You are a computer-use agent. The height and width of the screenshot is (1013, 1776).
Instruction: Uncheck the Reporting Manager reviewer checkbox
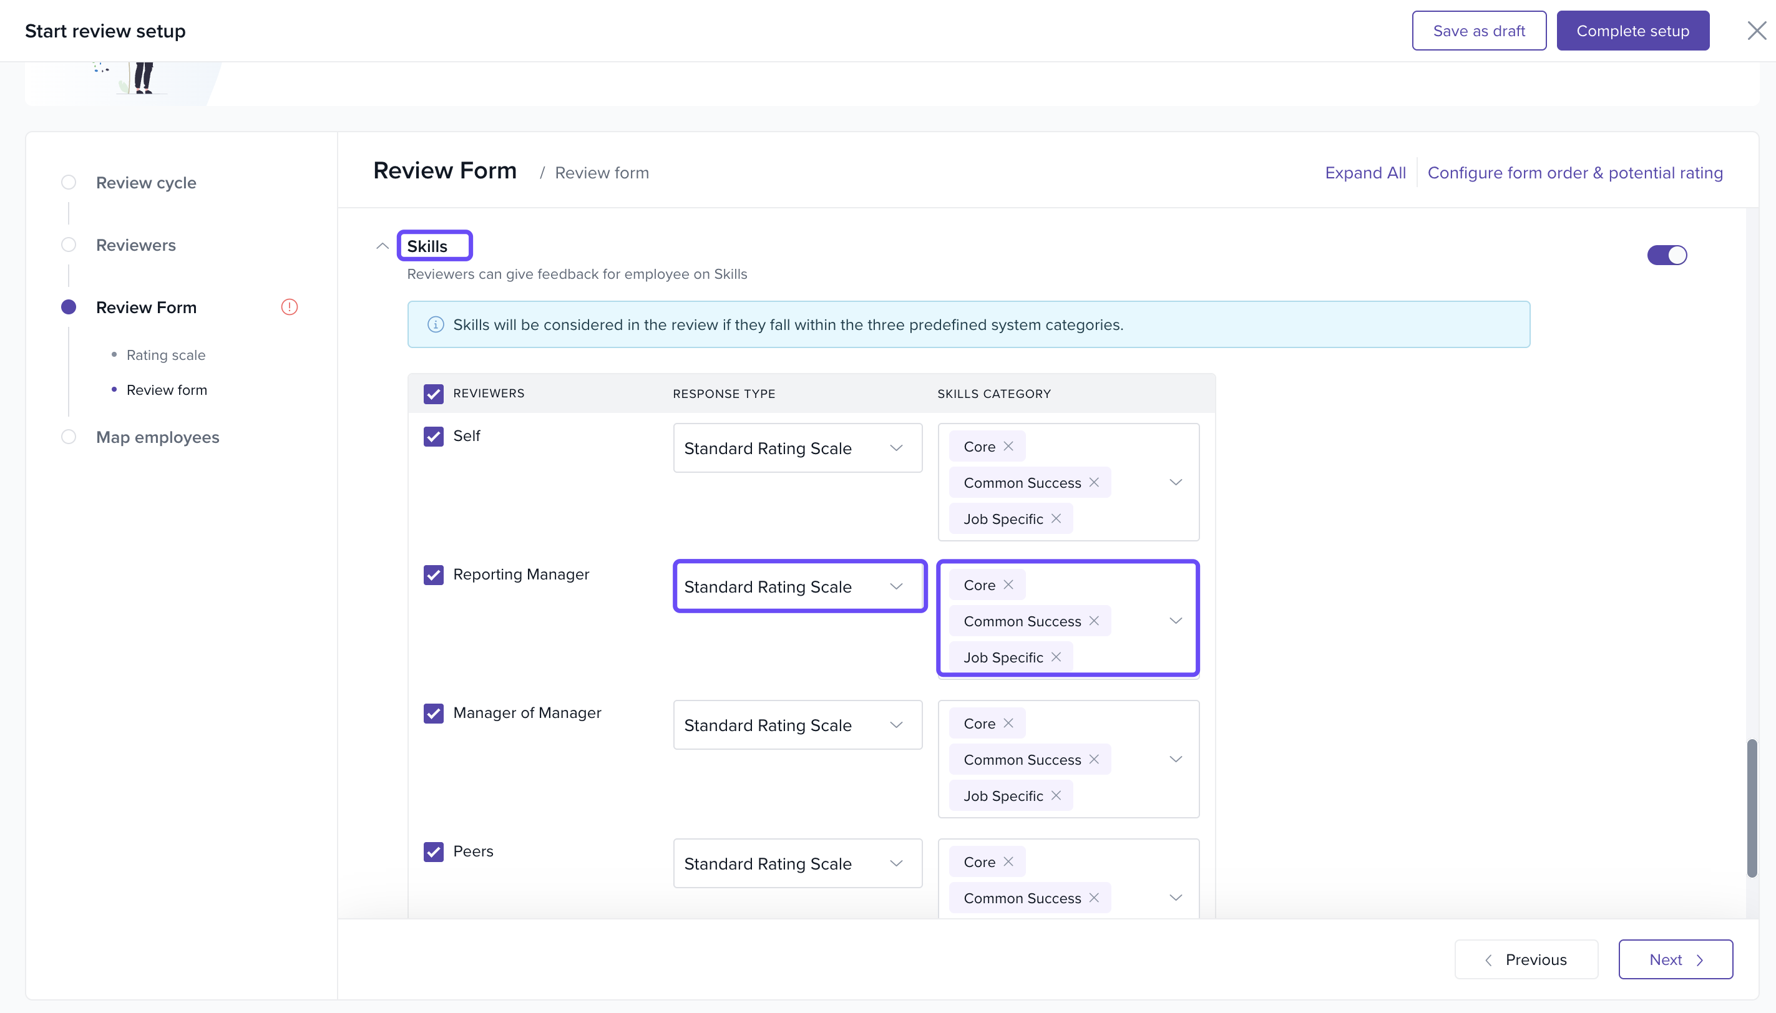point(434,574)
